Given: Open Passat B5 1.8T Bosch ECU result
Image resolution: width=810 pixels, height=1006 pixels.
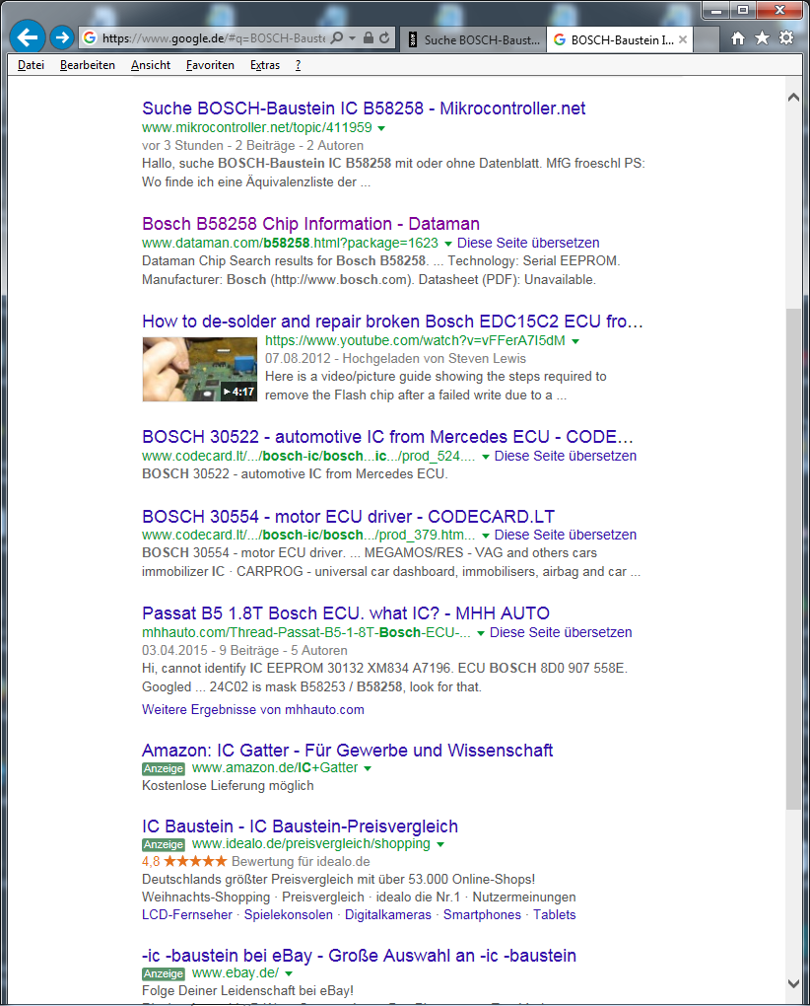Looking at the screenshot, I should [x=346, y=613].
